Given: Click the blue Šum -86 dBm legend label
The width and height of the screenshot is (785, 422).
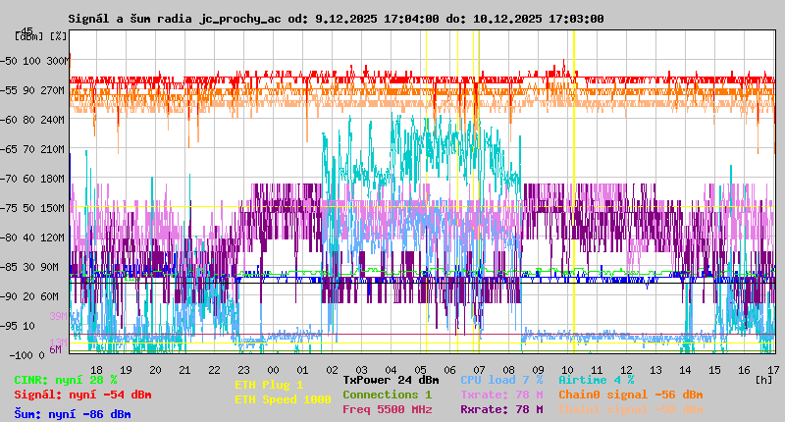Looking at the screenshot, I should 73,414.
